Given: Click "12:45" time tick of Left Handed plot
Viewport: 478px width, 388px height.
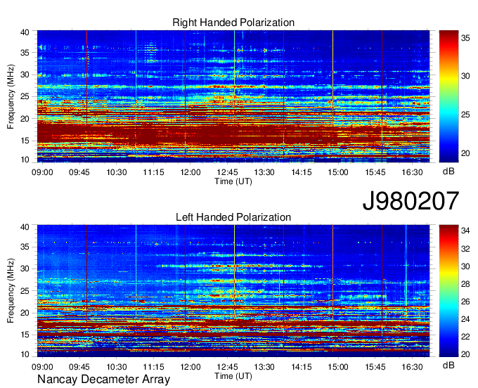Looking at the screenshot, I should [x=227, y=367].
